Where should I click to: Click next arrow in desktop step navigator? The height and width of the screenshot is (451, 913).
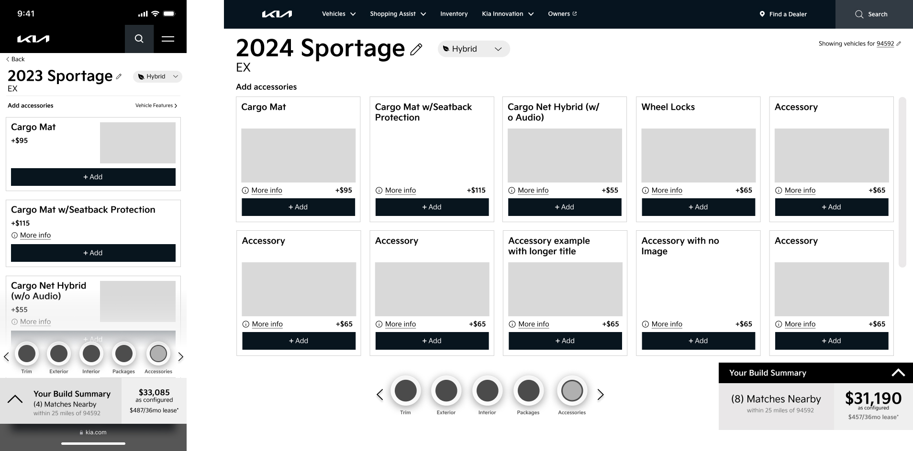601,394
